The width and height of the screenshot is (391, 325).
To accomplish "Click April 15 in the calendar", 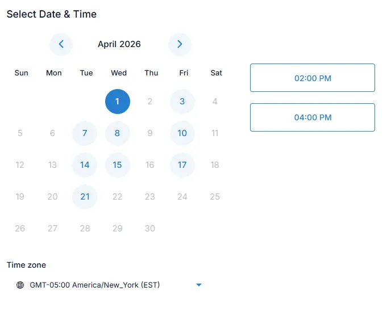I will 118,165.
